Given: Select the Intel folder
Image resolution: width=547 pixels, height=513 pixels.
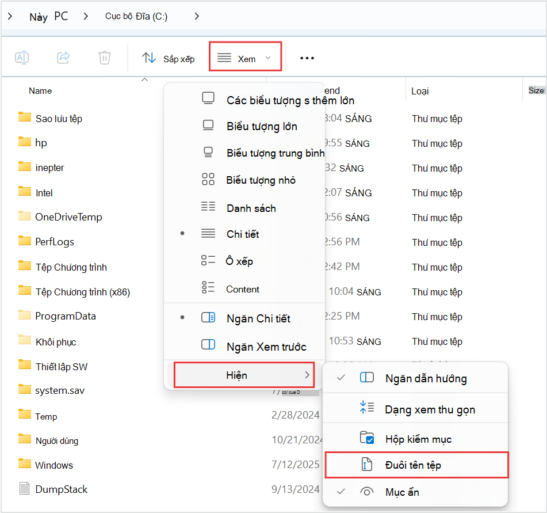Looking at the screenshot, I should 36,192.
